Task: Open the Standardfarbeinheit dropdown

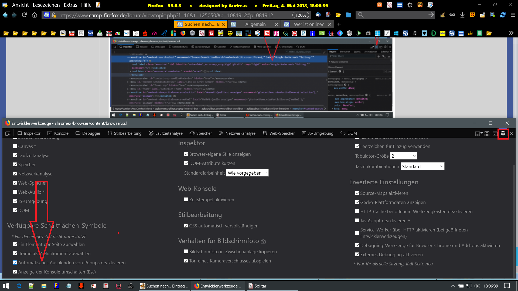Action: pyautogui.click(x=247, y=173)
